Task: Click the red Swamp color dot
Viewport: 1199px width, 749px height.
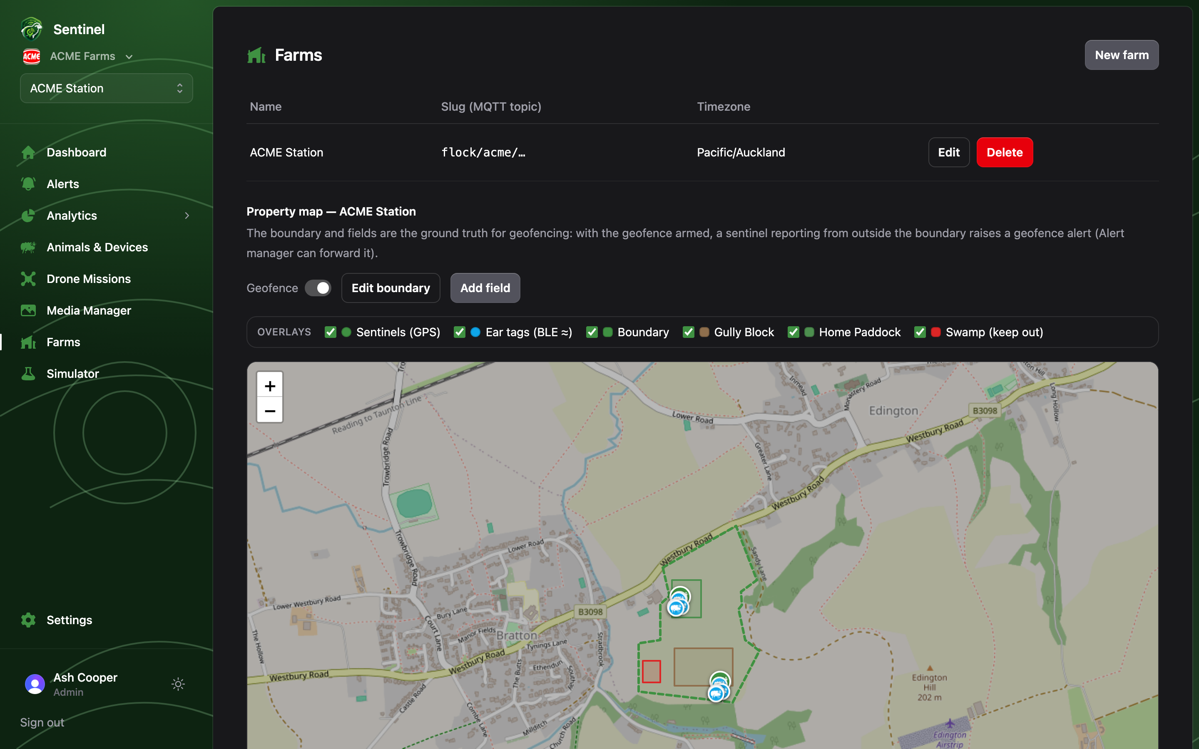Action: pos(936,332)
